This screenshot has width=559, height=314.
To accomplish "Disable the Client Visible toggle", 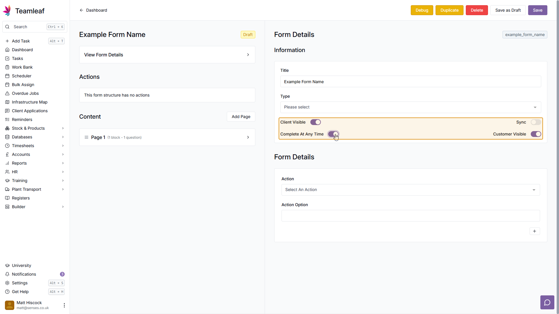I will [x=315, y=122].
